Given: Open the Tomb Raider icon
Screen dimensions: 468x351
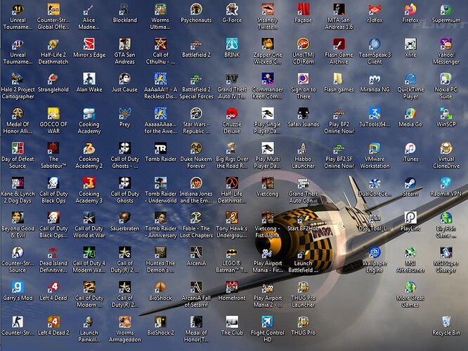Looking at the screenshot, I should (x=160, y=153).
